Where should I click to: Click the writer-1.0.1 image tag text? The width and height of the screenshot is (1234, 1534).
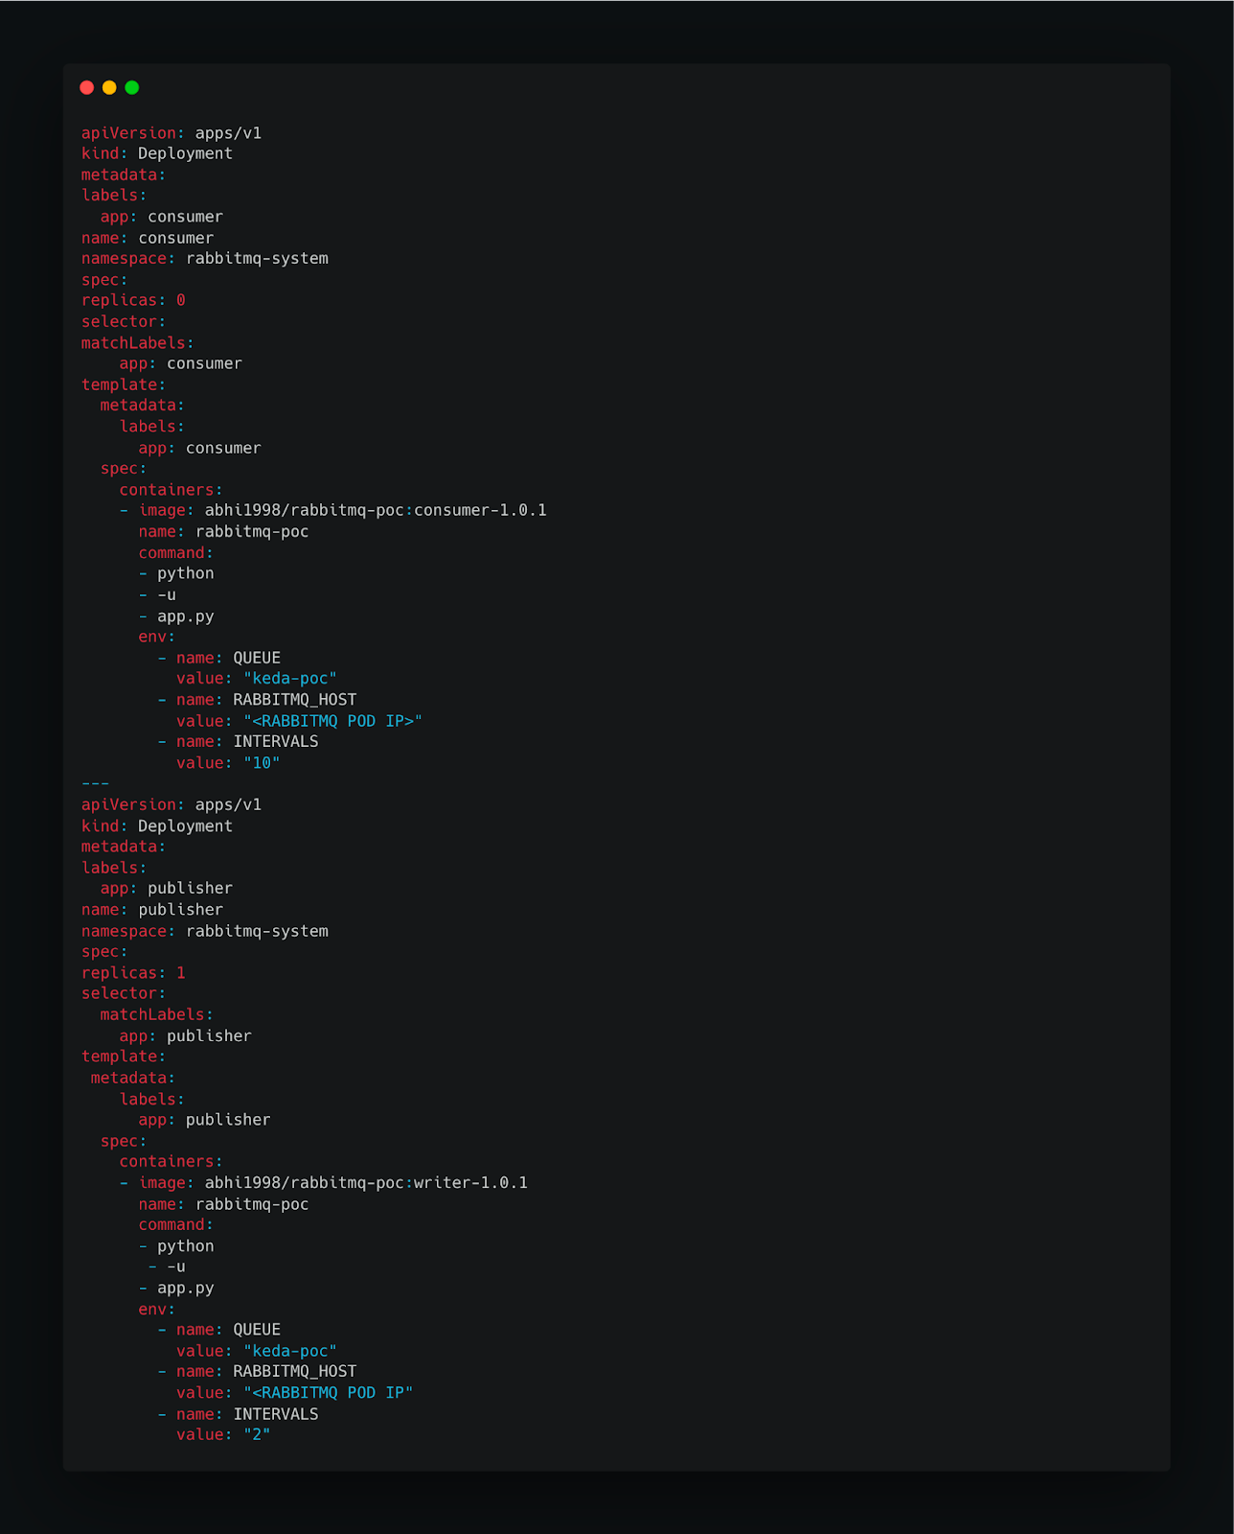[x=470, y=1182]
